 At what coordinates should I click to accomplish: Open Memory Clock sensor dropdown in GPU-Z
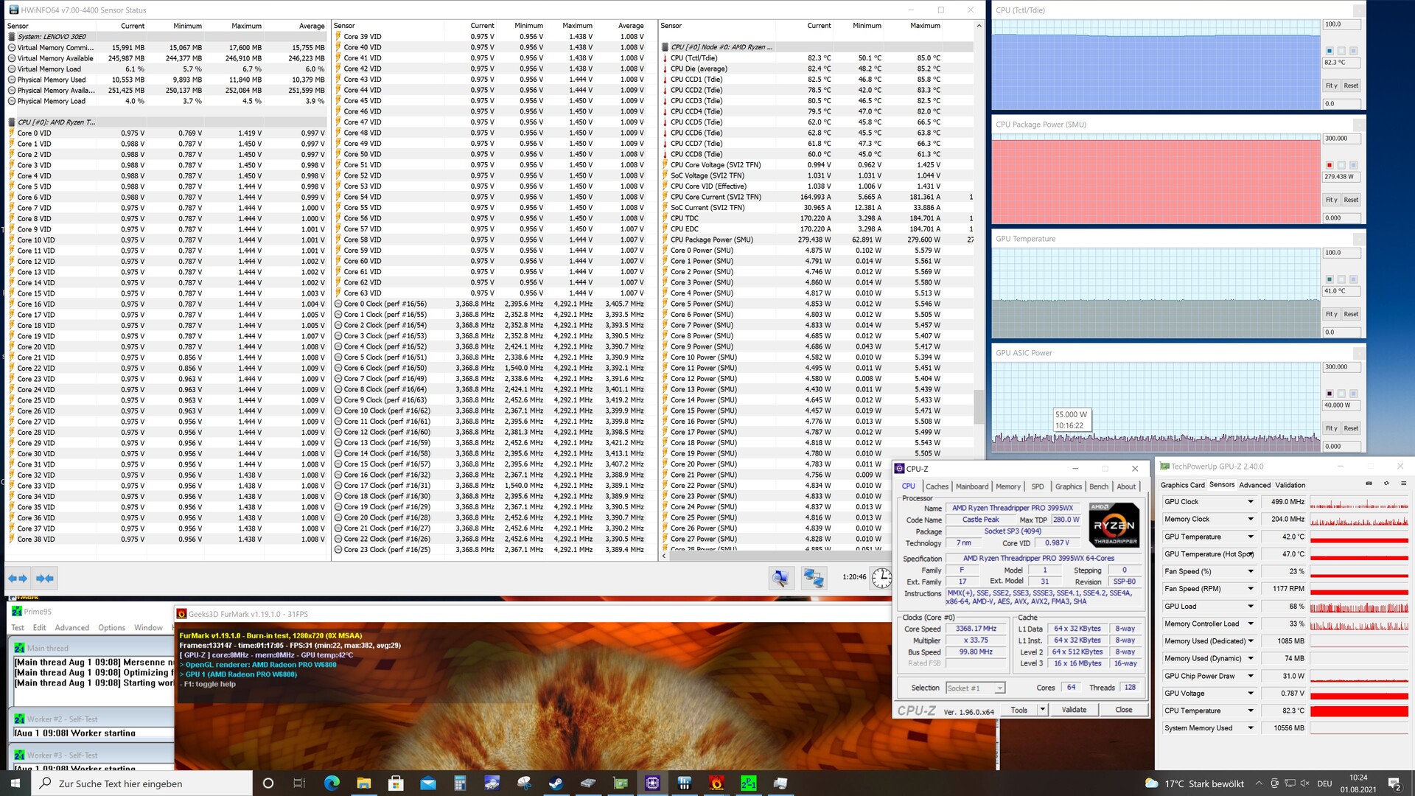(1250, 519)
